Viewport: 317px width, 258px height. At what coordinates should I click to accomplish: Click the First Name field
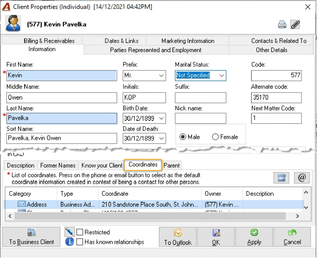tap(62, 76)
